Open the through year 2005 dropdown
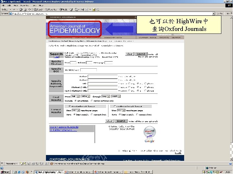Screen dimensions: 233x174 point(116,96)
